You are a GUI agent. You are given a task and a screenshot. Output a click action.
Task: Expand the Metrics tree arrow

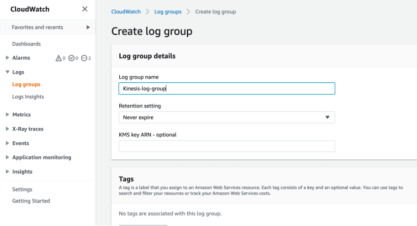coord(7,114)
